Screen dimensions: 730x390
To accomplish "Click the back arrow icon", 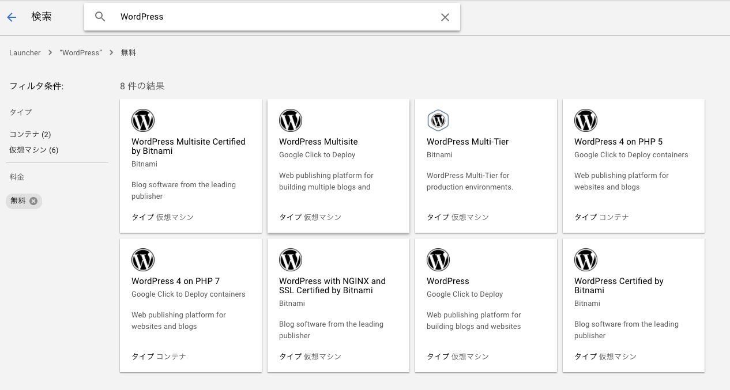I will coord(12,17).
